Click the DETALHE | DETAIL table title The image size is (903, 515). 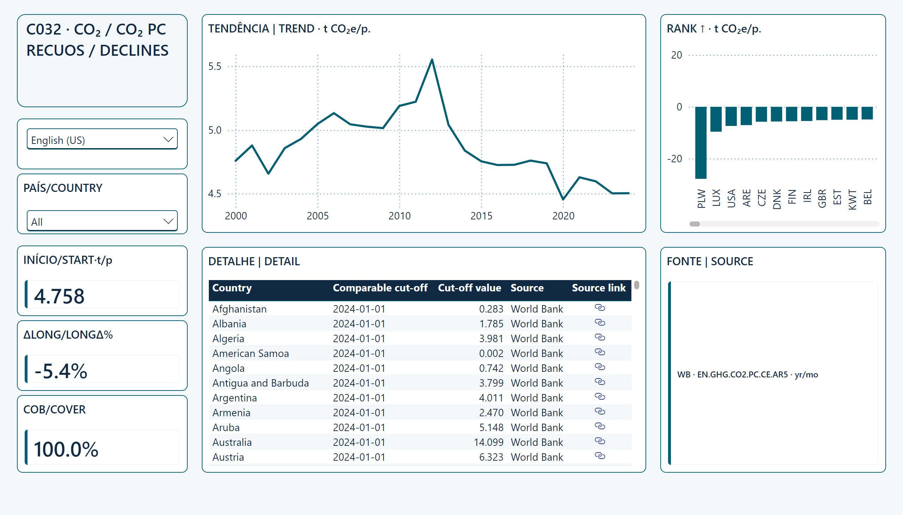254,261
